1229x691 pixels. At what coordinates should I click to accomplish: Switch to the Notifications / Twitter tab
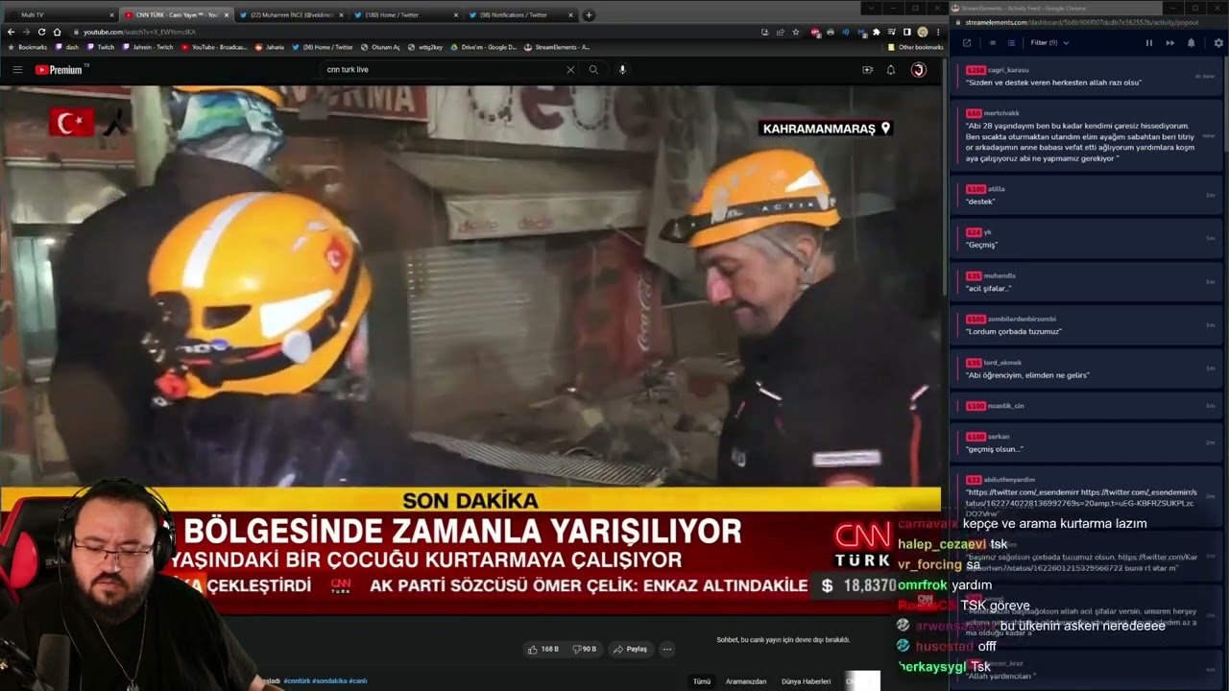pyautogui.click(x=518, y=15)
